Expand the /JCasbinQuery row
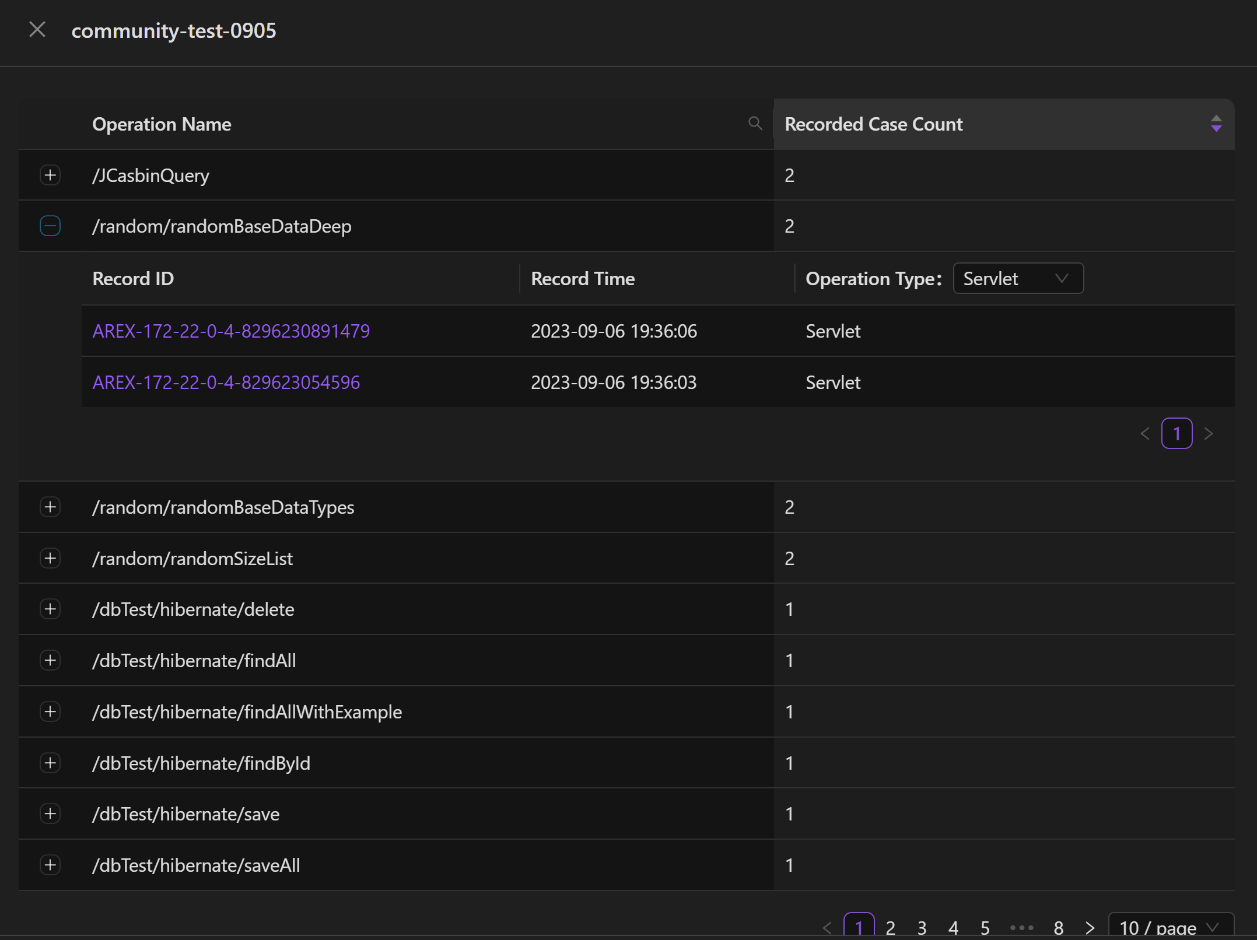This screenshot has height=940, width=1257. pos(50,175)
